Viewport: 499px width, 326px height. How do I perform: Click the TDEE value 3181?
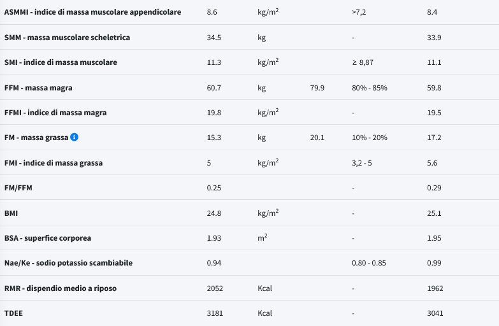point(215,313)
